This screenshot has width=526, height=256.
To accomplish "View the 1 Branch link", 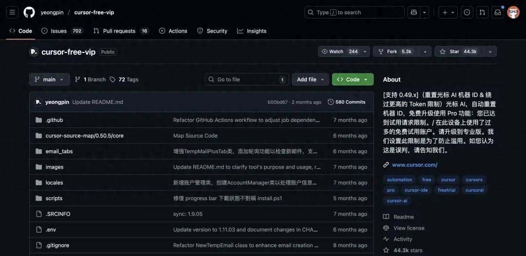I will [x=90, y=79].
